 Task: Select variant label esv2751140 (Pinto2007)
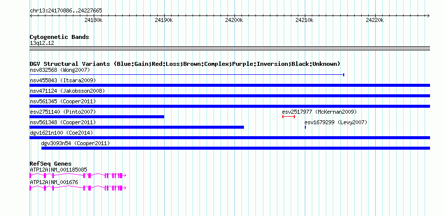pos(63,112)
